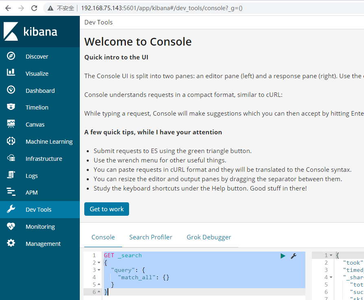364x300 pixels.
Task: Select Discover in the sidebar
Action: tap(37, 57)
